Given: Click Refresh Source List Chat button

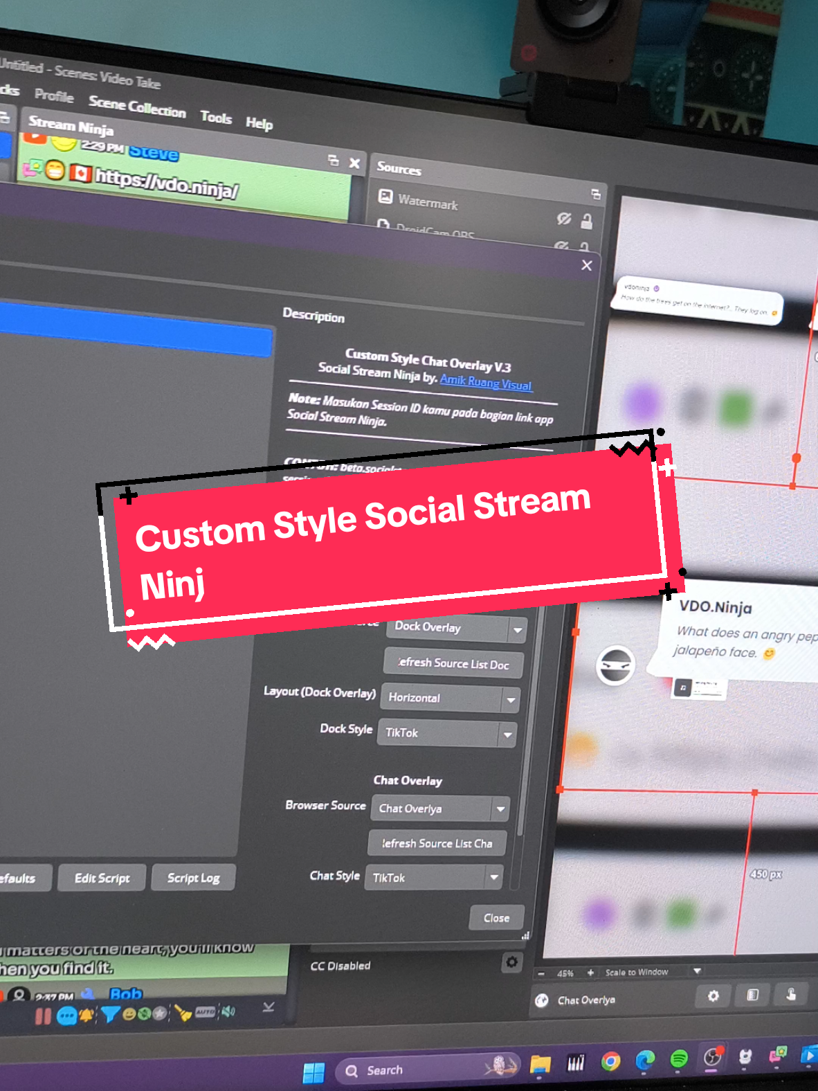Looking at the screenshot, I should [437, 843].
